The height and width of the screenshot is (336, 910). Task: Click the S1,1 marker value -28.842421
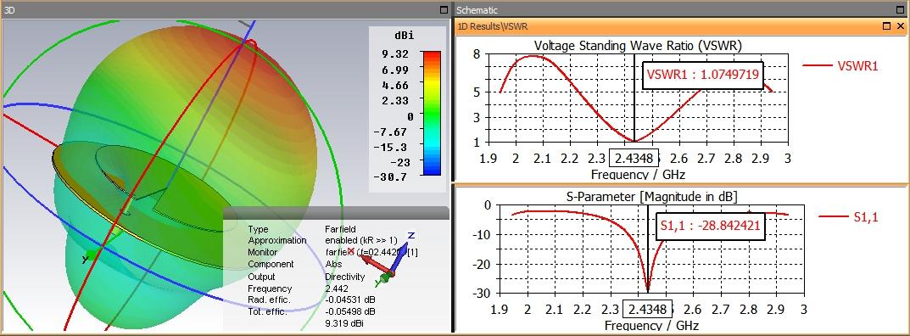[711, 227]
